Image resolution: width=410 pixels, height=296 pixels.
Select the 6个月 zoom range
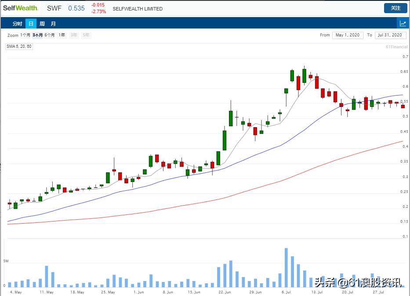(x=49, y=35)
